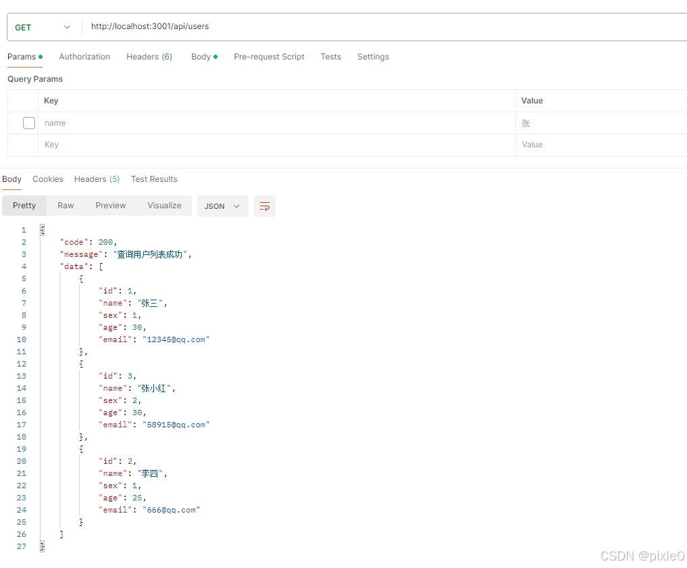The image size is (687, 568).
Task: Select the response Body tab
Action: [12, 179]
